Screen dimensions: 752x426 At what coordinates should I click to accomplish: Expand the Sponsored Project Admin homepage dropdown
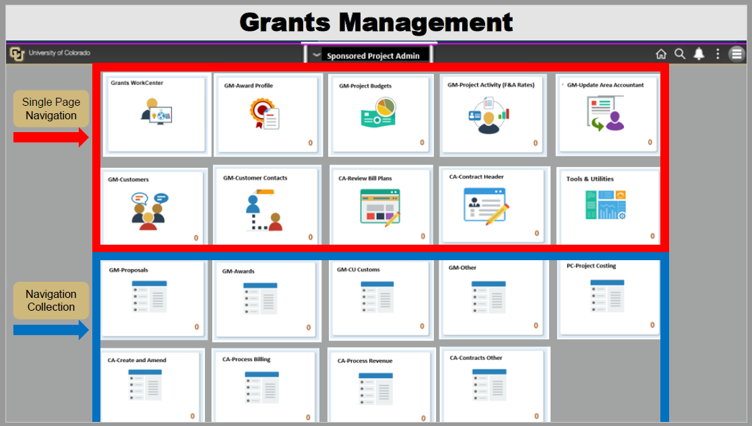[316, 55]
